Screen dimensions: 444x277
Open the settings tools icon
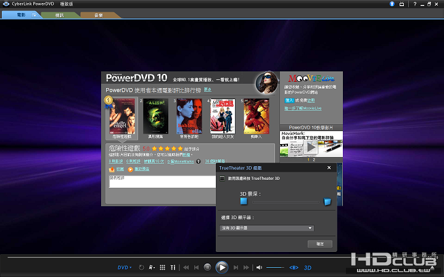[173, 267]
